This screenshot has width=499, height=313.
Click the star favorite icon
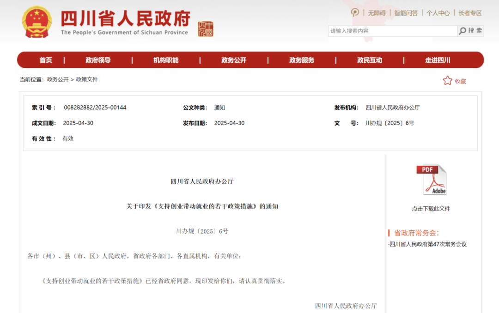tap(447, 81)
